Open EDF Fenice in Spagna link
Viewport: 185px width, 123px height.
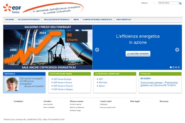click(63, 89)
